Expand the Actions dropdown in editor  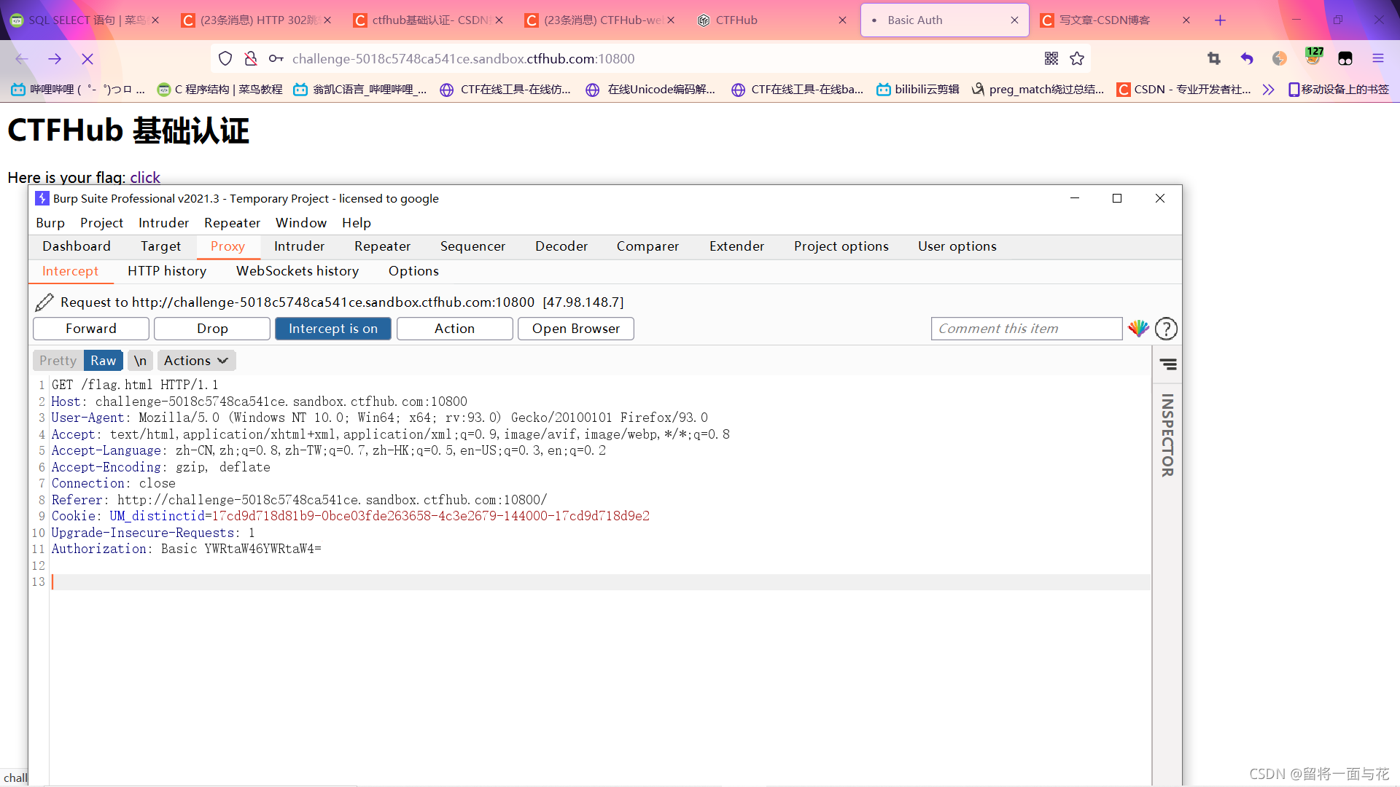click(x=196, y=361)
